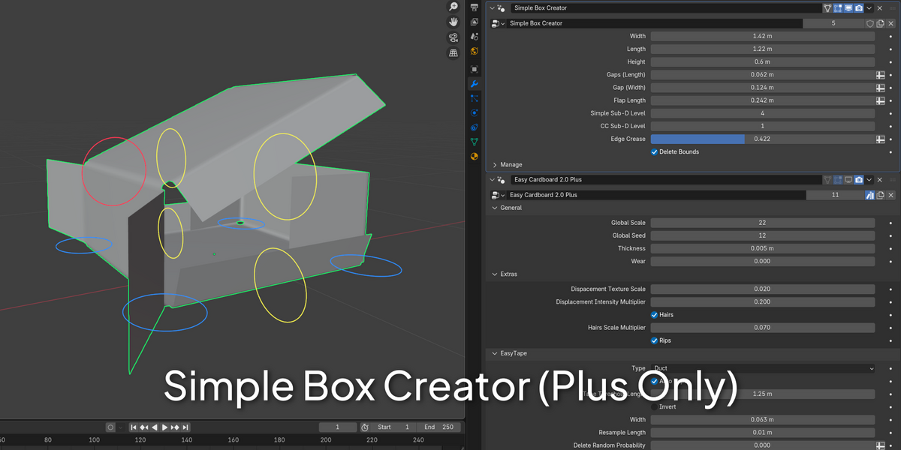Screen dimensions: 901x450
Task: Uncheck the Delete Bounds checkbox
Action: click(655, 151)
